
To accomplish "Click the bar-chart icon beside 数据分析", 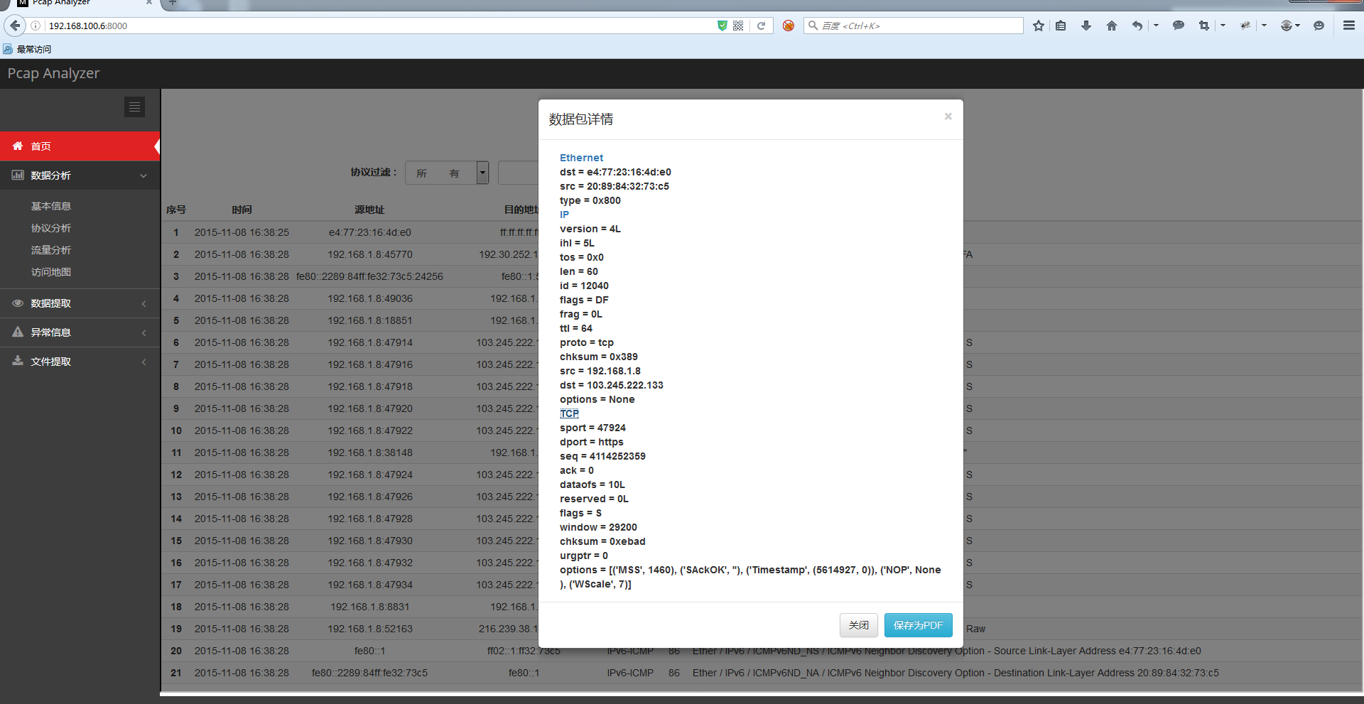I will pyautogui.click(x=17, y=175).
